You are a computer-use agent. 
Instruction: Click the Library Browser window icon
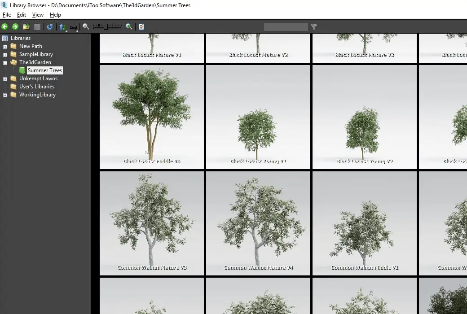(4, 5)
